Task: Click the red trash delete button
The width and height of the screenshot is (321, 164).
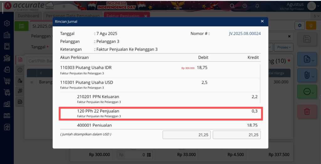Action: (307, 112)
